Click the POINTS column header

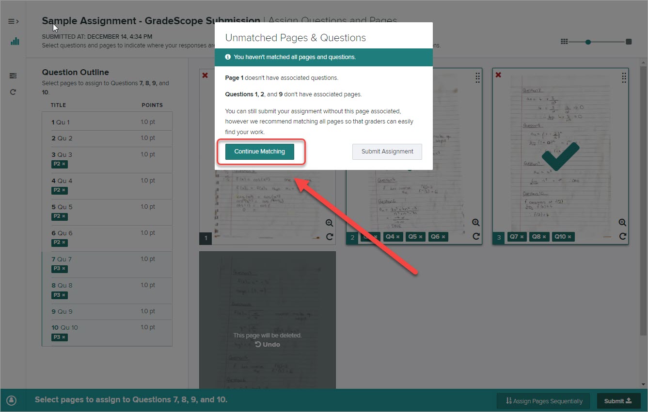click(152, 105)
